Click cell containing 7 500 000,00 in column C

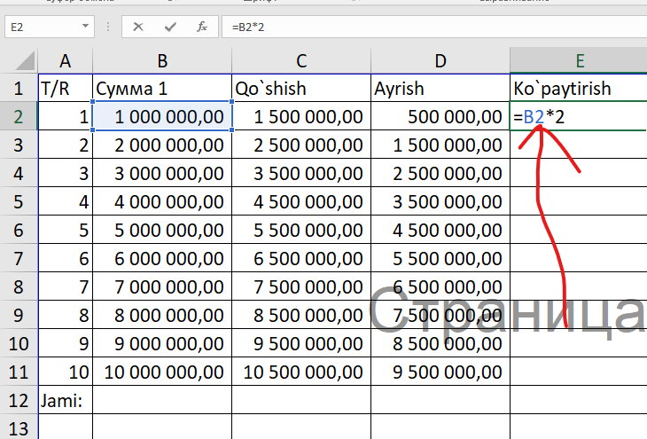coord(301,286)
